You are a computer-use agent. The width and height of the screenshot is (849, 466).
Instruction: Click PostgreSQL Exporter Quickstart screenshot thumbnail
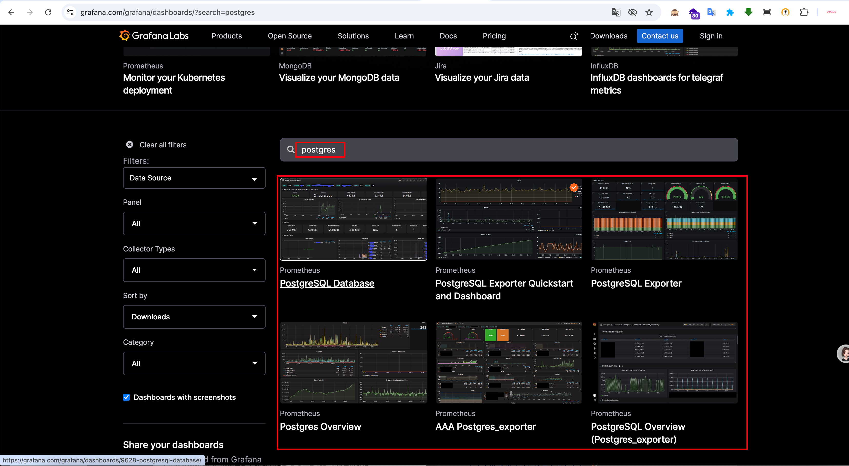509,219
